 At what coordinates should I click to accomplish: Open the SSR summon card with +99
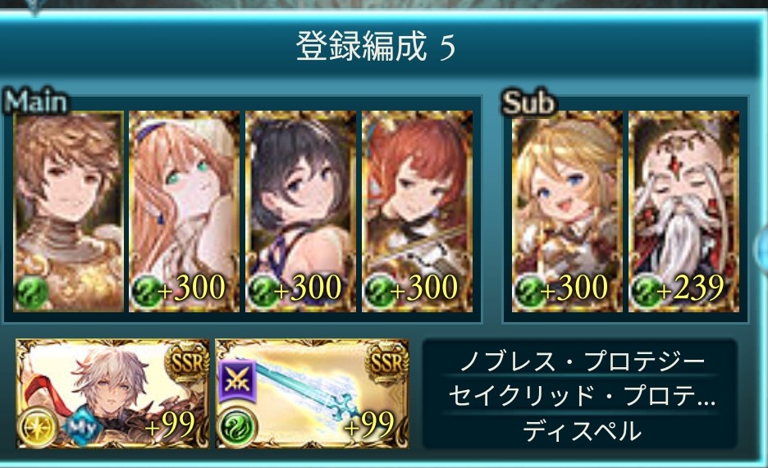pyautogui.click(x=112, y=393)
